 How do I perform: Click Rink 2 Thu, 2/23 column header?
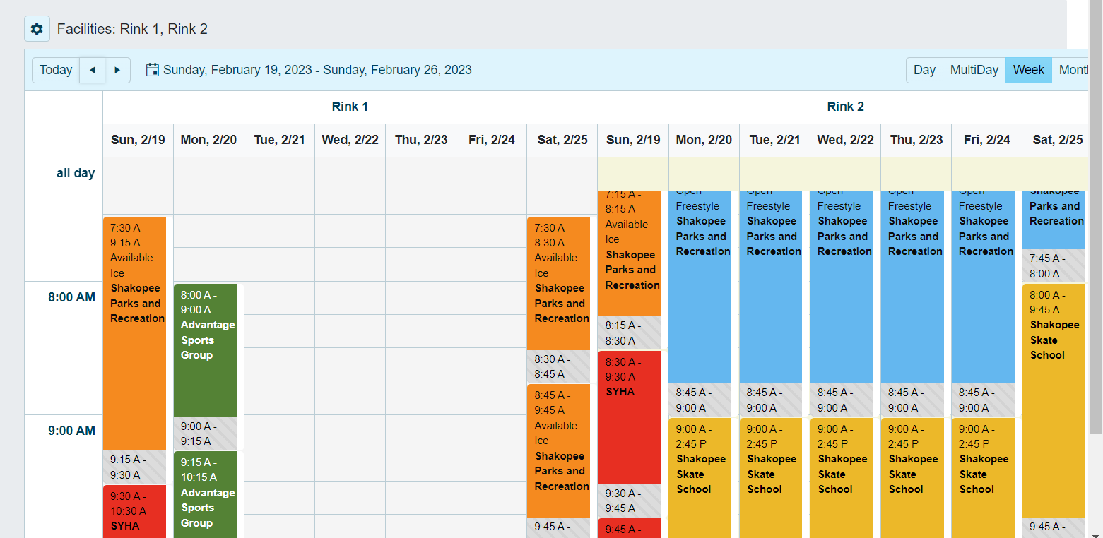pos(916,140)
